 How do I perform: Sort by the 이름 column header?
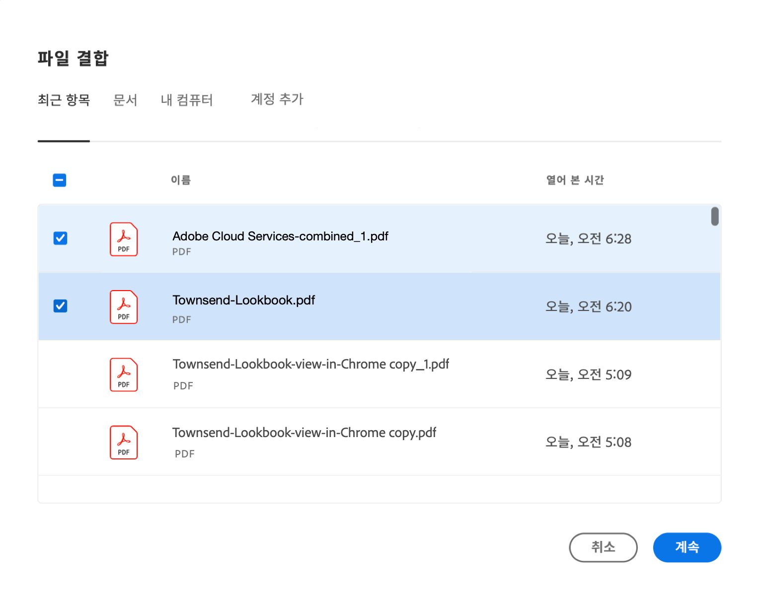[181, 180]
